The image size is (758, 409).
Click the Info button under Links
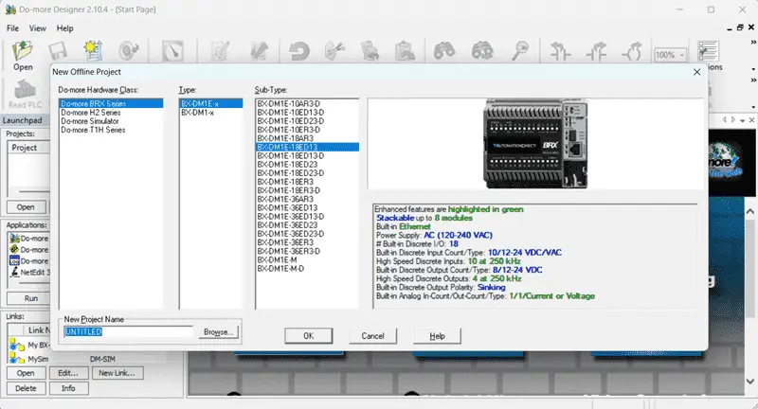[68, 388]
